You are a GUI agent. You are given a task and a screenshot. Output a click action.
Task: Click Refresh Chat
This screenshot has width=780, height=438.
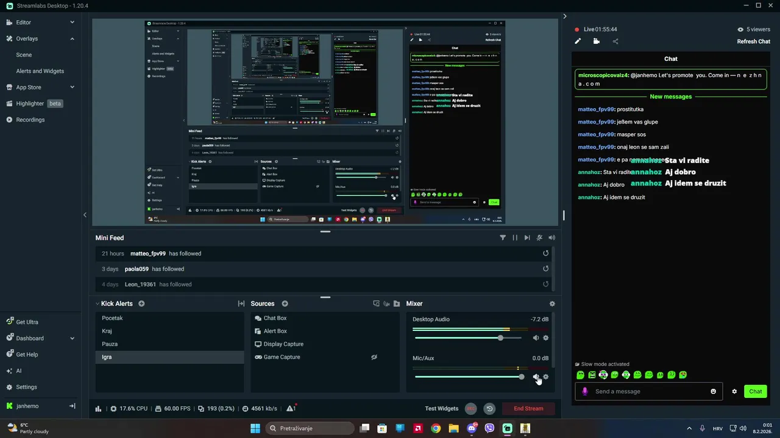coord(754,41)
